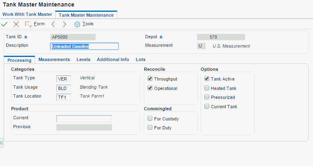313x166 pixels.
Task: Click the Previous product field
Action: point(84,127)
